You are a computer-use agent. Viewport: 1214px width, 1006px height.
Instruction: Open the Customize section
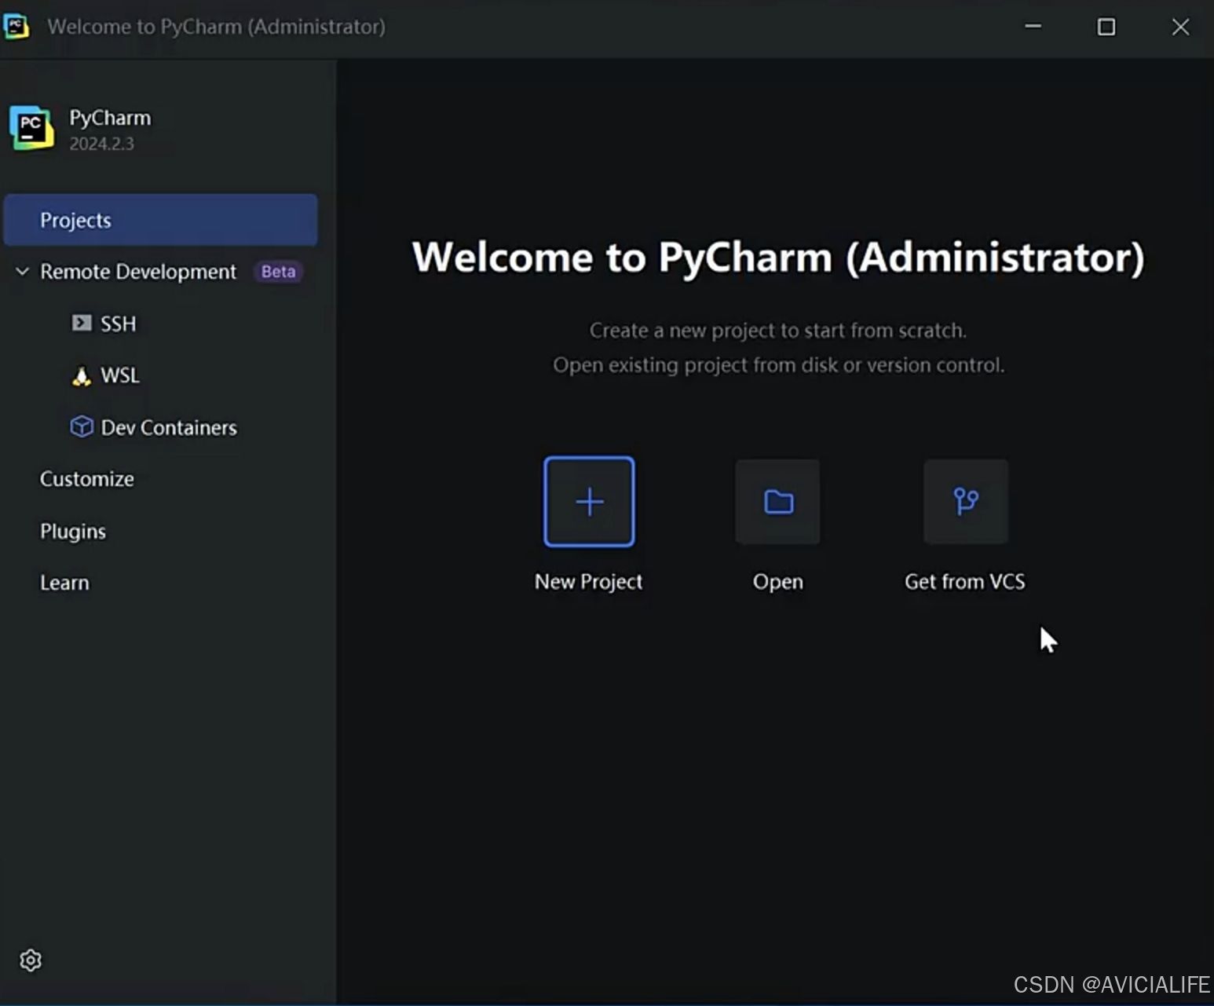point(87,479)
